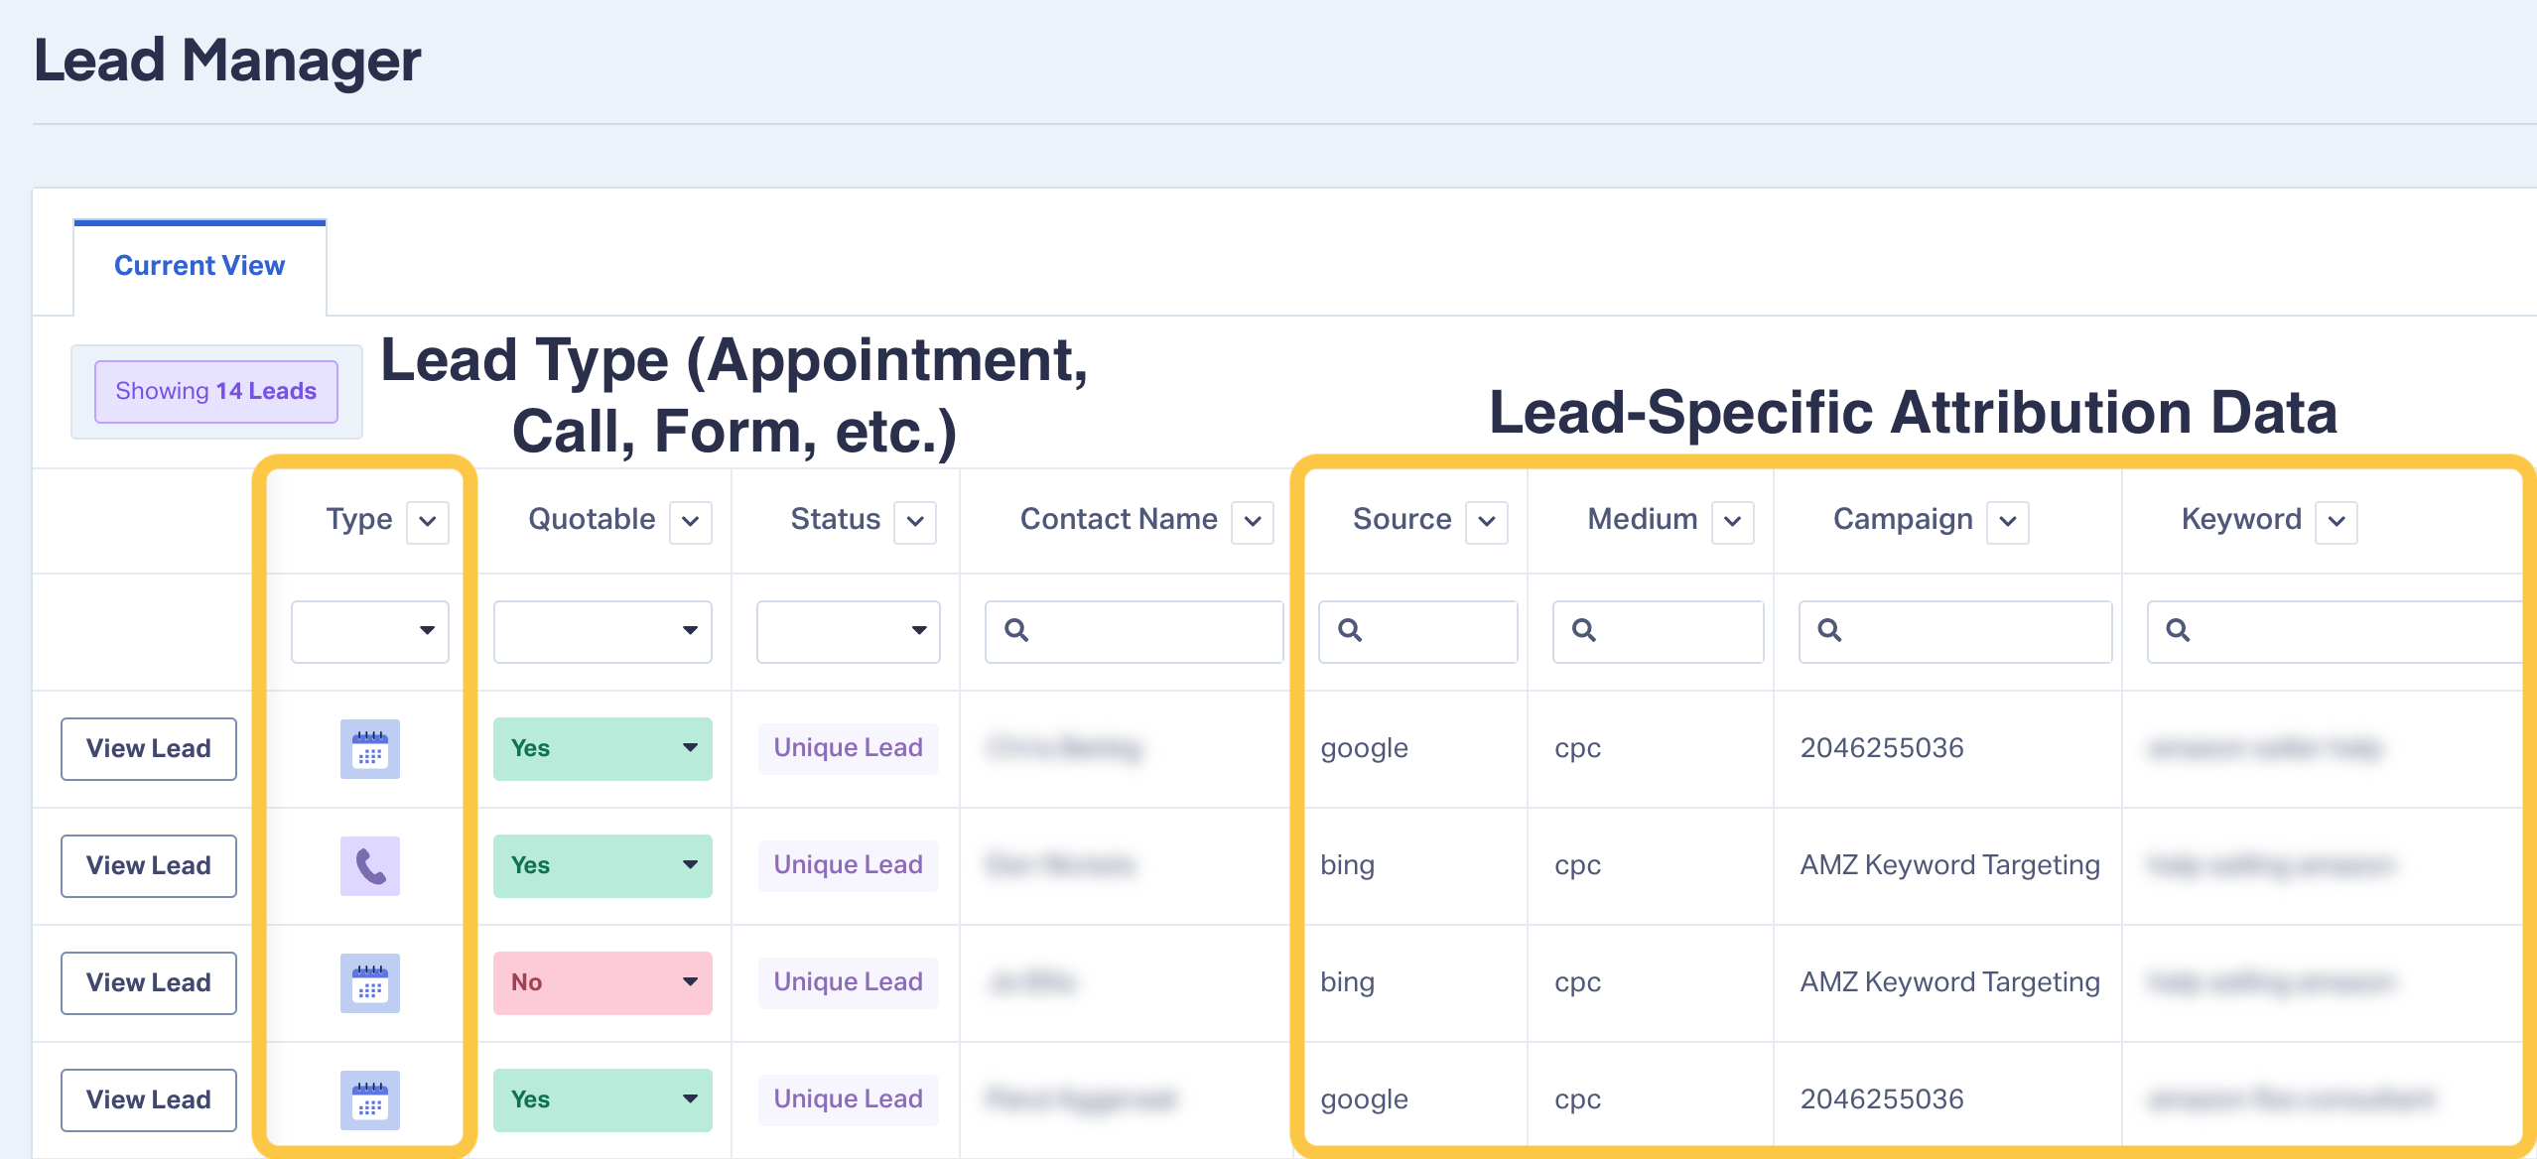Image resolution: width=2537 pixels, height=1159 pixels.
Task: Click 'cpc' medium in the phone call row
Action: click(1577, 866)
